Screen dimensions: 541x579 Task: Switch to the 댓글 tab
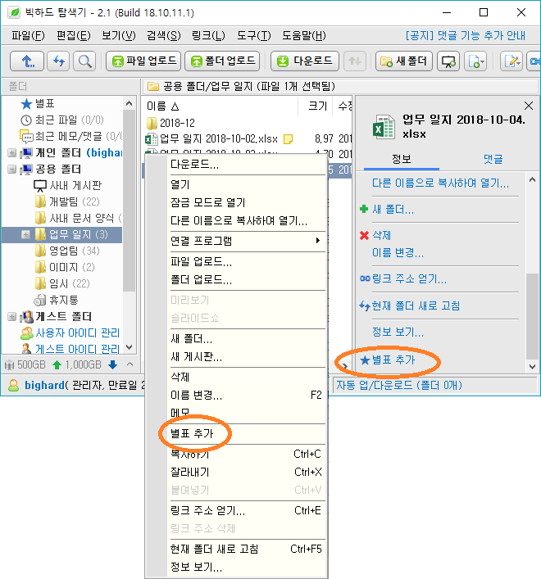493,159
